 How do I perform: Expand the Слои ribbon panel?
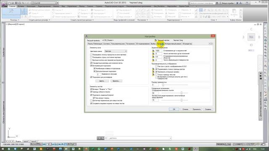pyautogui.click(x=214, y=20)
